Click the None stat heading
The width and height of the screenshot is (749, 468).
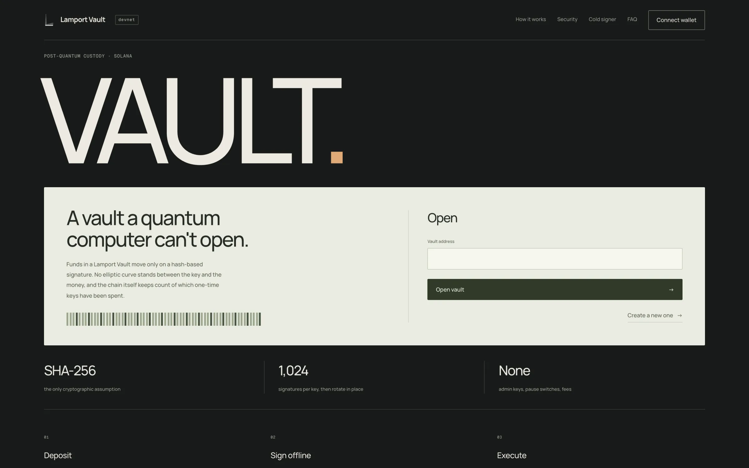(x=514, y=371)
